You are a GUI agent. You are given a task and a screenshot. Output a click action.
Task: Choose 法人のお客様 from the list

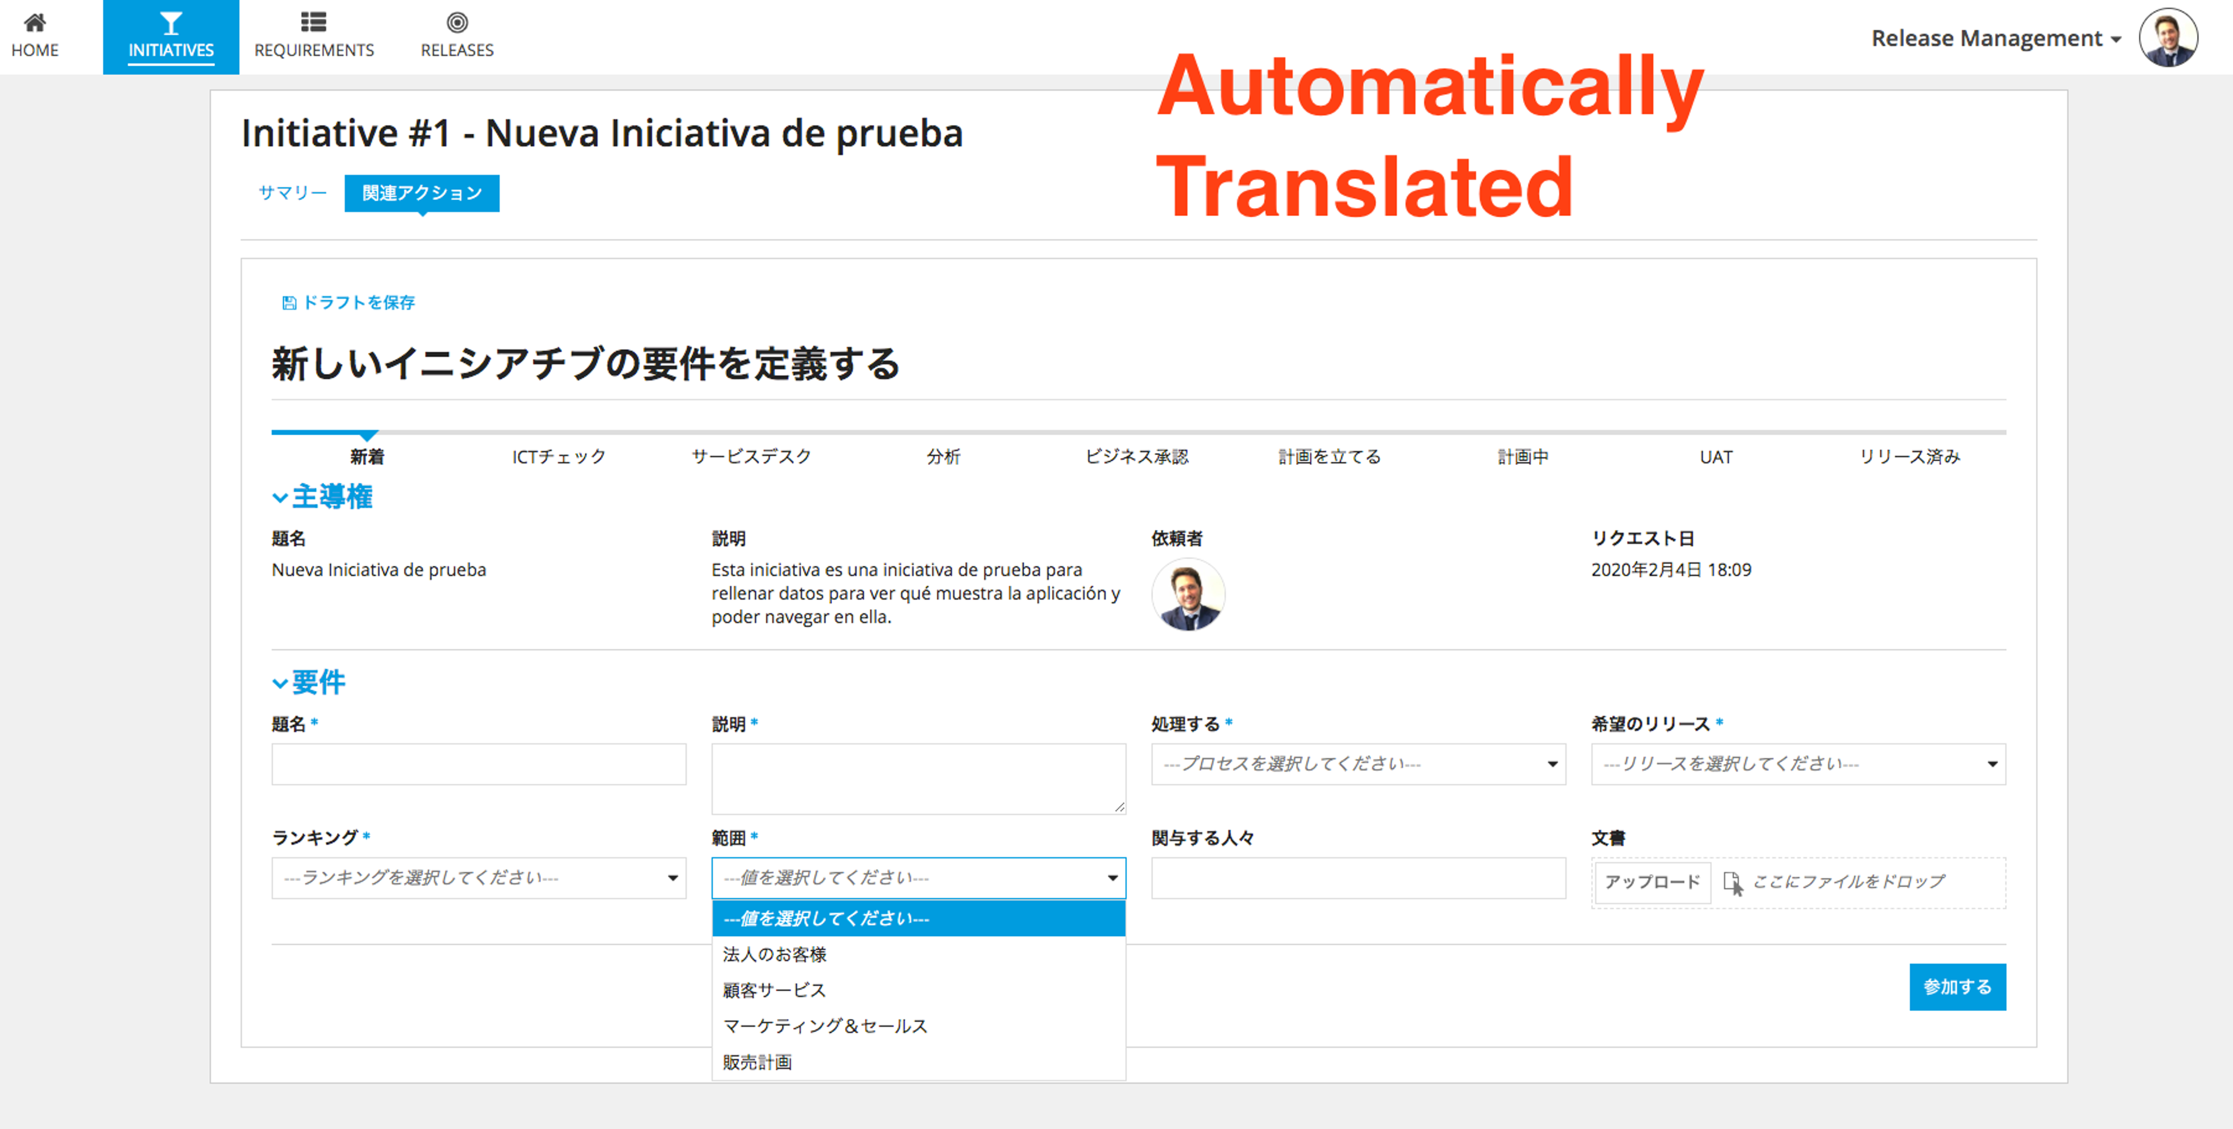[918, 955]
